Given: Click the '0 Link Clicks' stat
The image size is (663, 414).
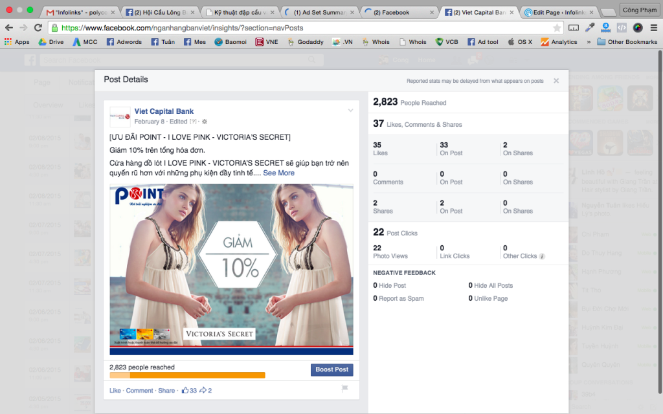Looking at the screenshot, I should pos(455,252).
